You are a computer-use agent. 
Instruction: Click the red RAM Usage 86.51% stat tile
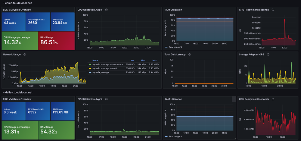click(57, 41)
